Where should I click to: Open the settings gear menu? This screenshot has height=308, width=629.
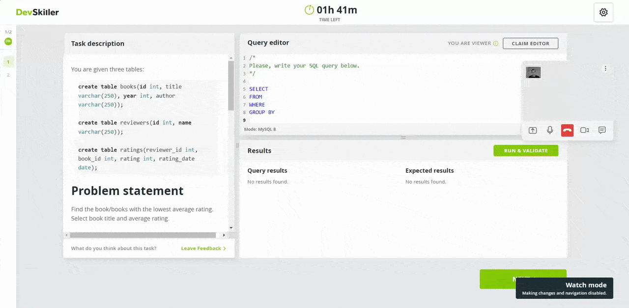click(x=603, y=13)
